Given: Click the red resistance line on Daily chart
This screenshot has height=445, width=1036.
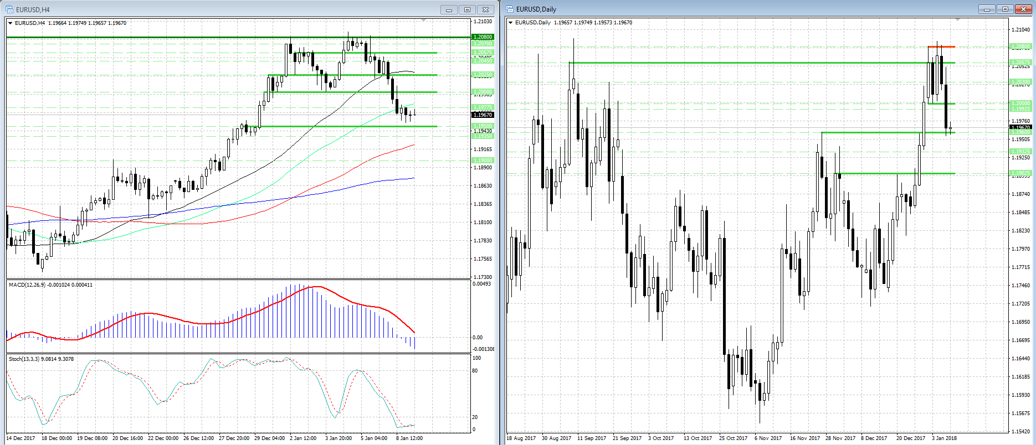Looking at the screenshot, I should pos(941,46).
